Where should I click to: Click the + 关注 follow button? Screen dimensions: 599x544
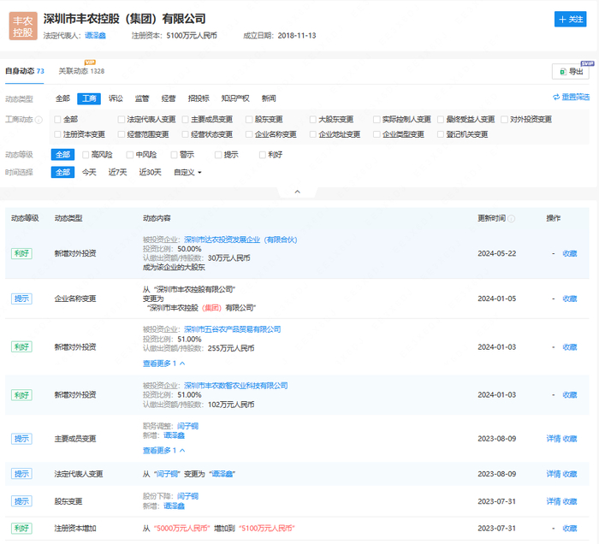point(571,20)
